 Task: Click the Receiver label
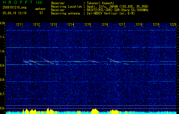(x=58, y=10)
